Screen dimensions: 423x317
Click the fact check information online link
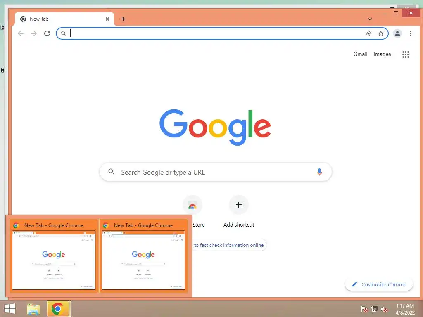pyautogui.click(x=229, y=245)
